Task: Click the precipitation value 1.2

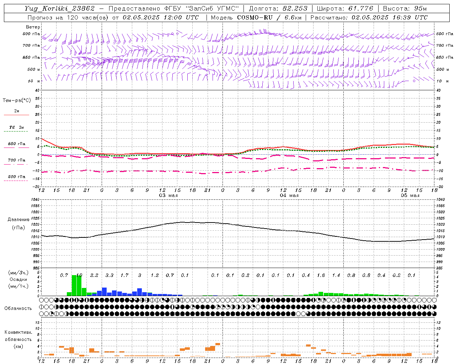Action: pos(155,275)
